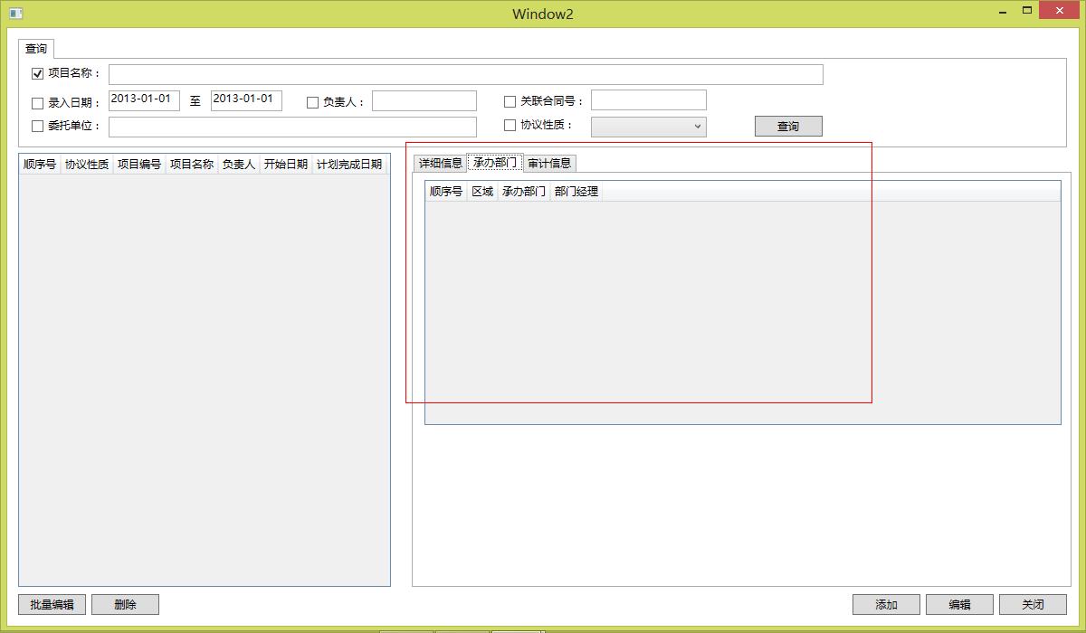Click the 部门经理 column header
Viewport: 1086px width, 633px height.
pos(576,192)
